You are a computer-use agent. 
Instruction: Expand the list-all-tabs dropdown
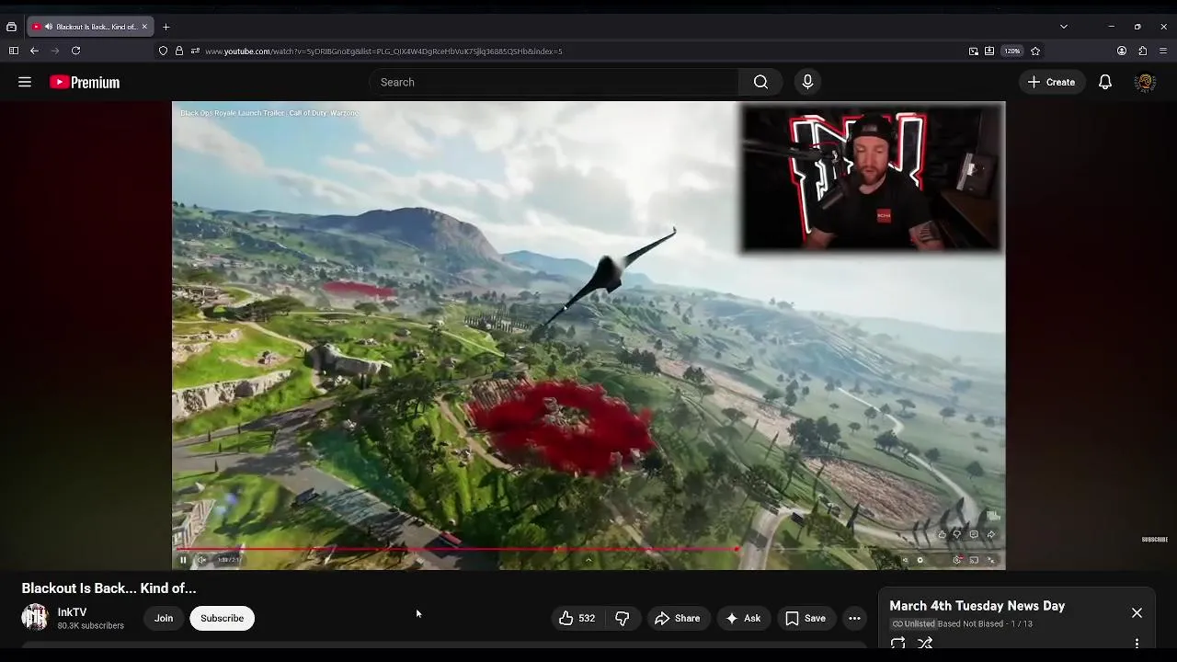(1064, 27)
